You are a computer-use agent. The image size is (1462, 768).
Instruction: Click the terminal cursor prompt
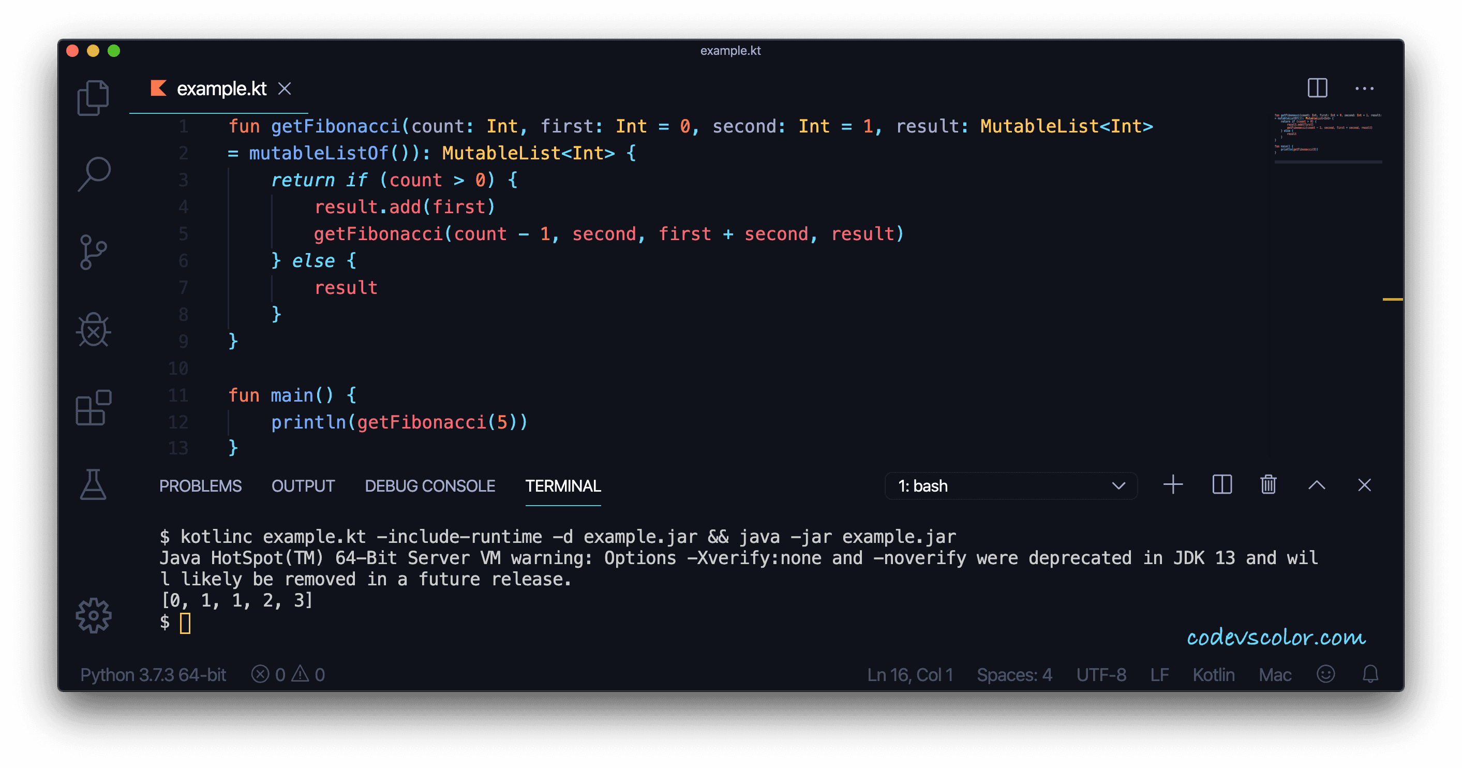click(185, 623)
